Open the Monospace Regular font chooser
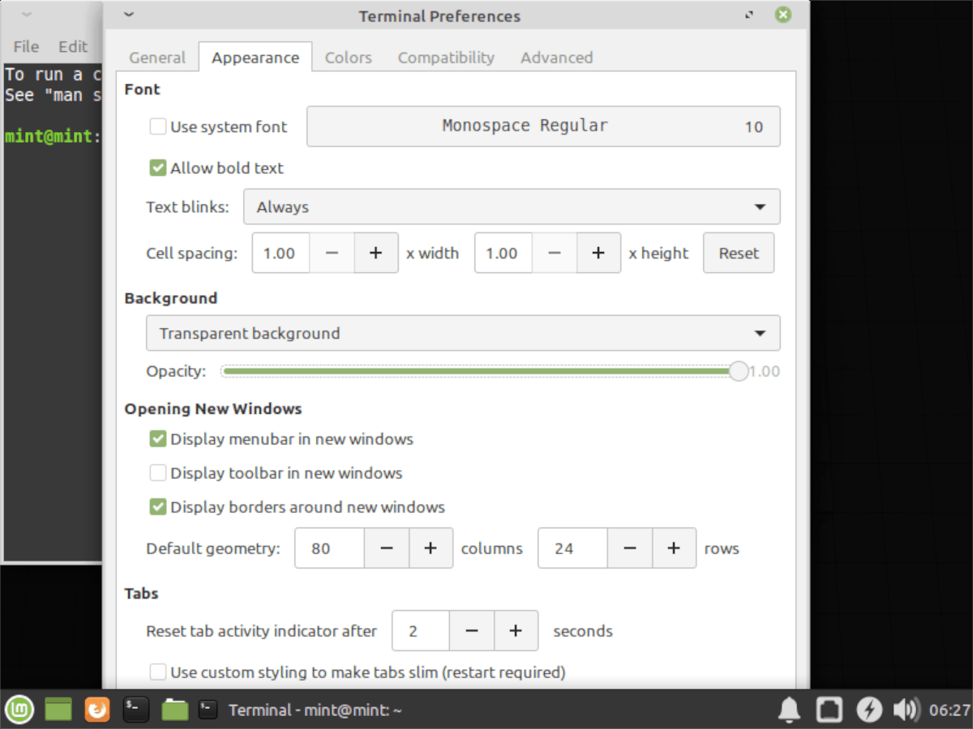Screen dimensions: 973x729 tap(543, 126)
